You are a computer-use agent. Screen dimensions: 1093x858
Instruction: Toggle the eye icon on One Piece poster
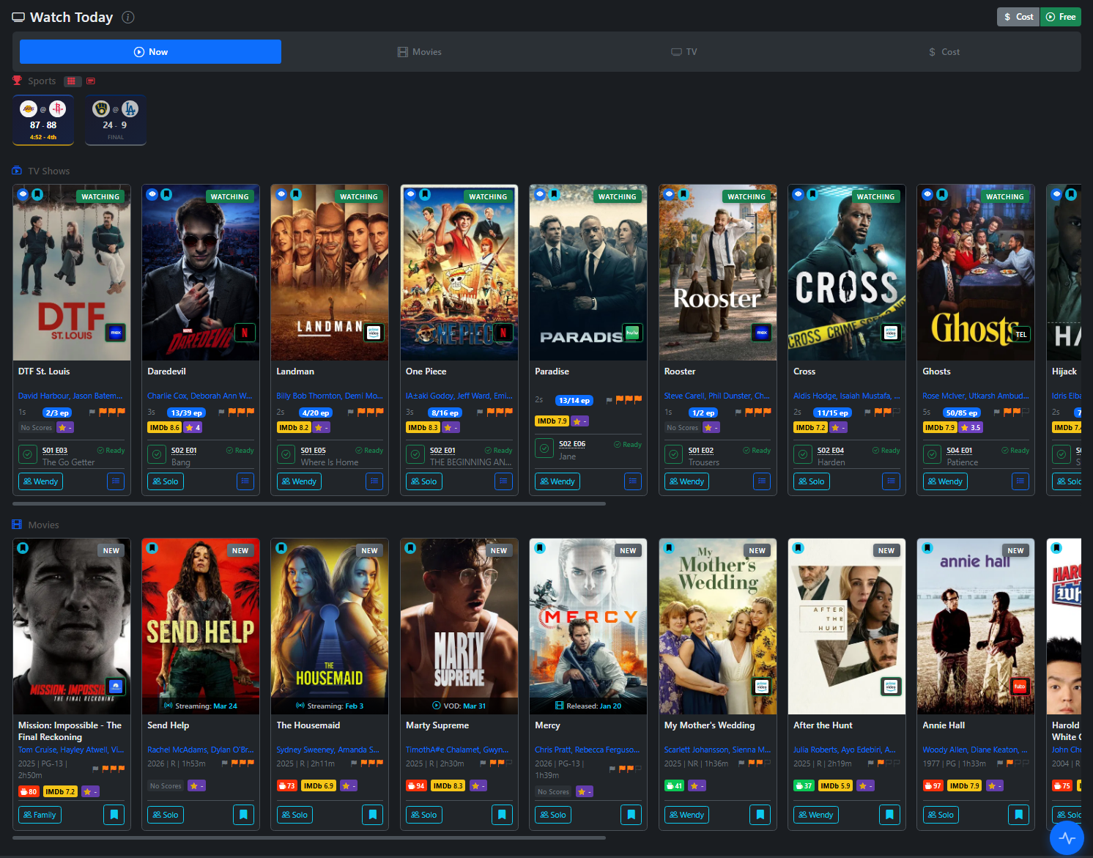(x=411, y=194)
